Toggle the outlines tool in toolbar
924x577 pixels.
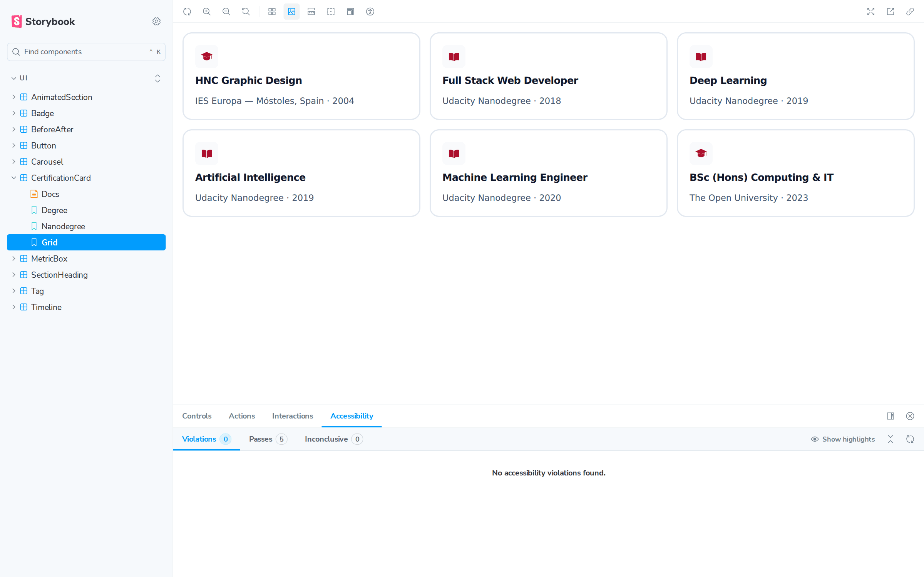(331, 12)
